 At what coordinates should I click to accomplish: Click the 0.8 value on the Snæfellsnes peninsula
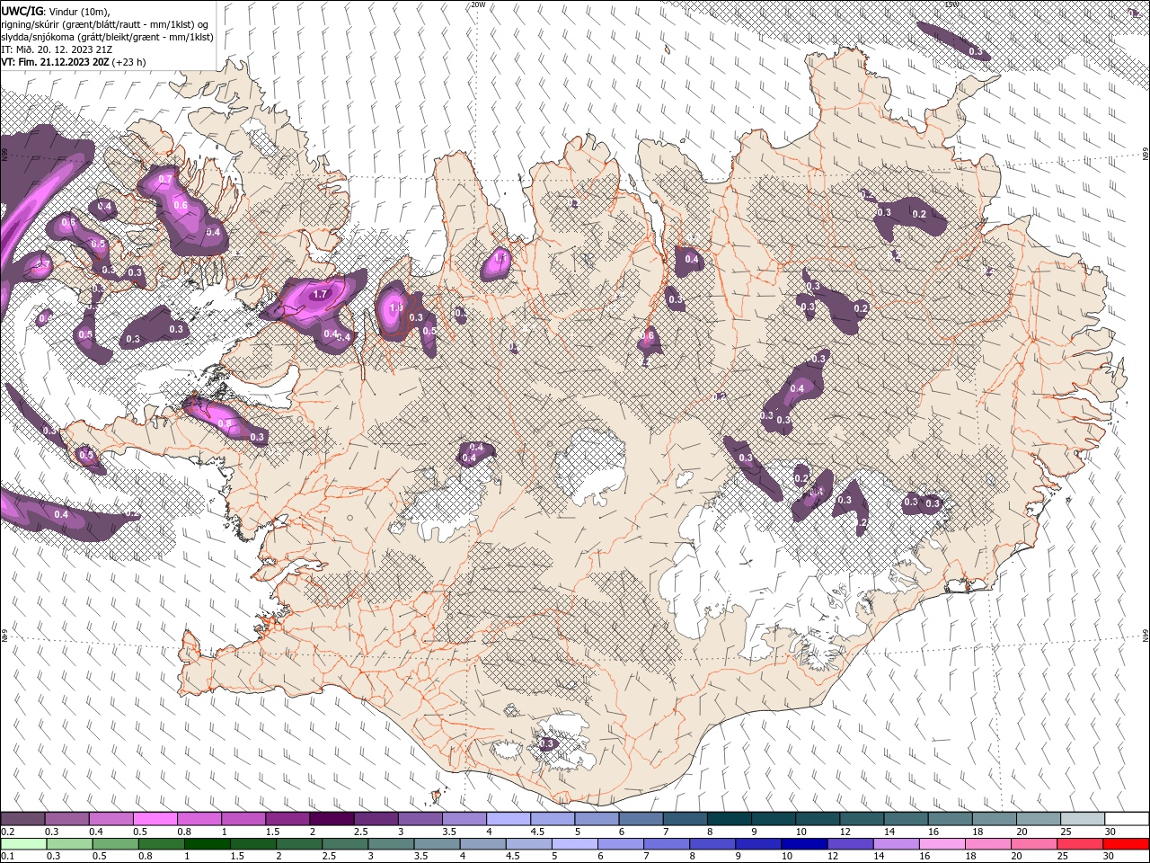[x=225, y=423]
